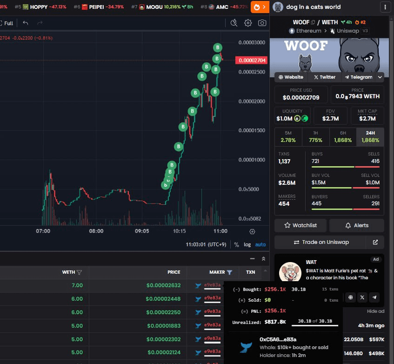This screenshot has height=364, width=394.
Task: Click the FDV $2.7M box
Action: click(330, 115)
